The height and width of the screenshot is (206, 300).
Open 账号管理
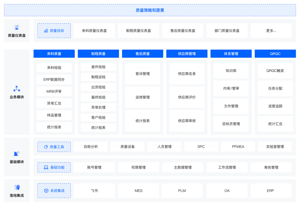tap(94, 167)
